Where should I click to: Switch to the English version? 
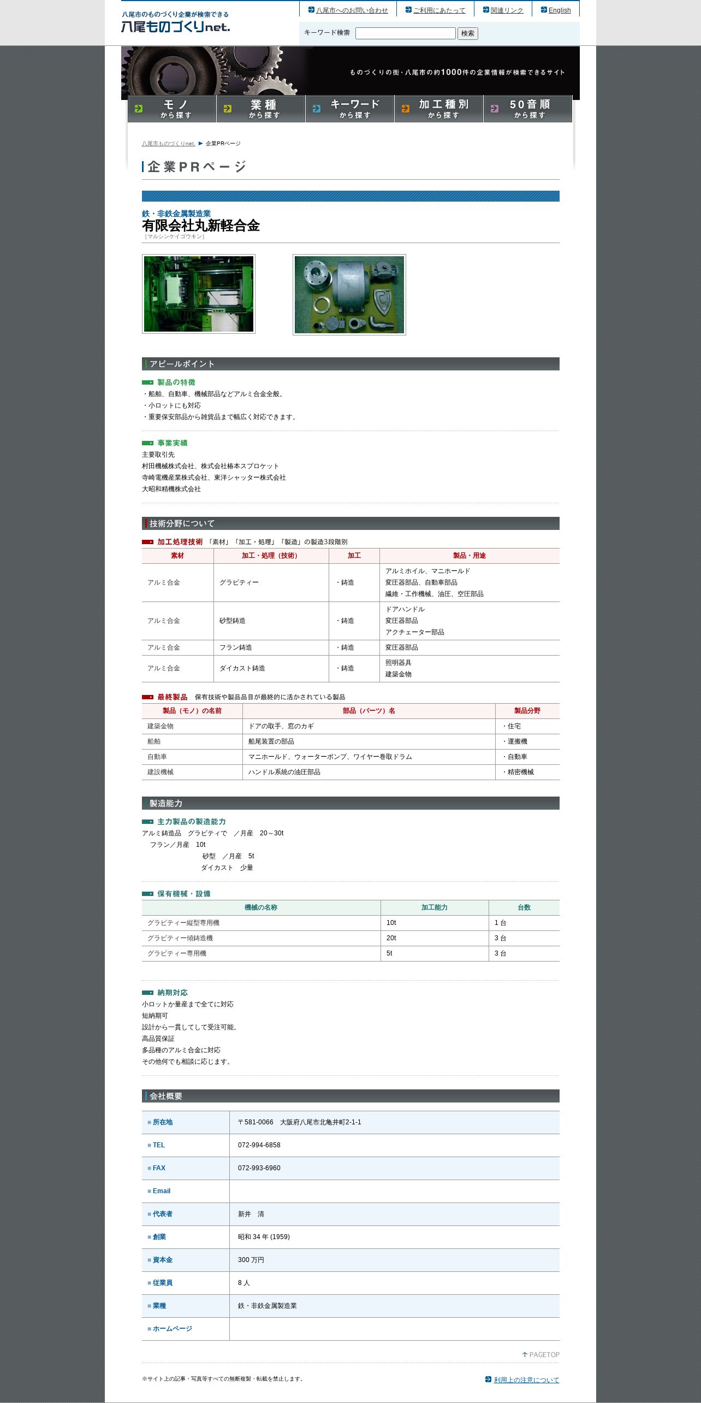click(560, 10)
